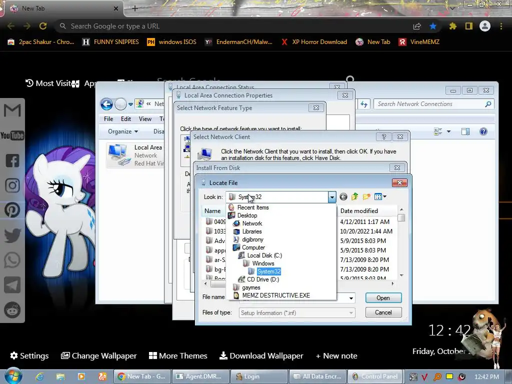The image size is (512, 384).
Task: Go up one level folder icon
Action: tap(354, 196)
